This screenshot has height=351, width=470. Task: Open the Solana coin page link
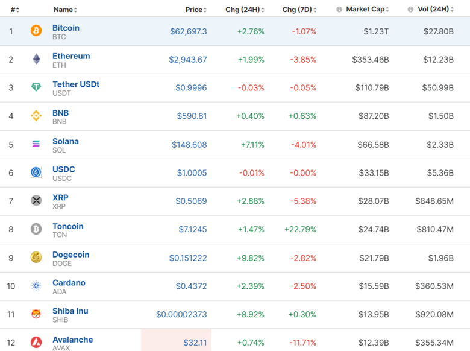tap(66, 141)
